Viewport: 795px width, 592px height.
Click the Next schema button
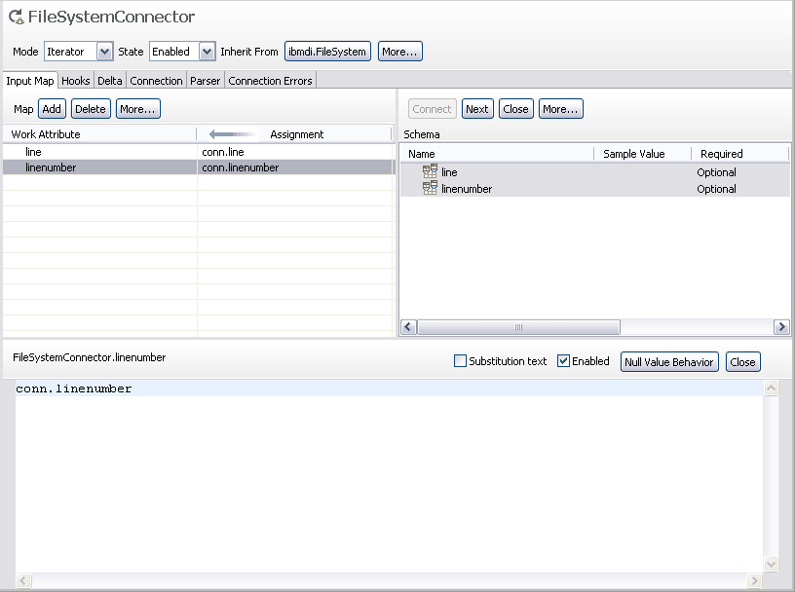(477, 109)
